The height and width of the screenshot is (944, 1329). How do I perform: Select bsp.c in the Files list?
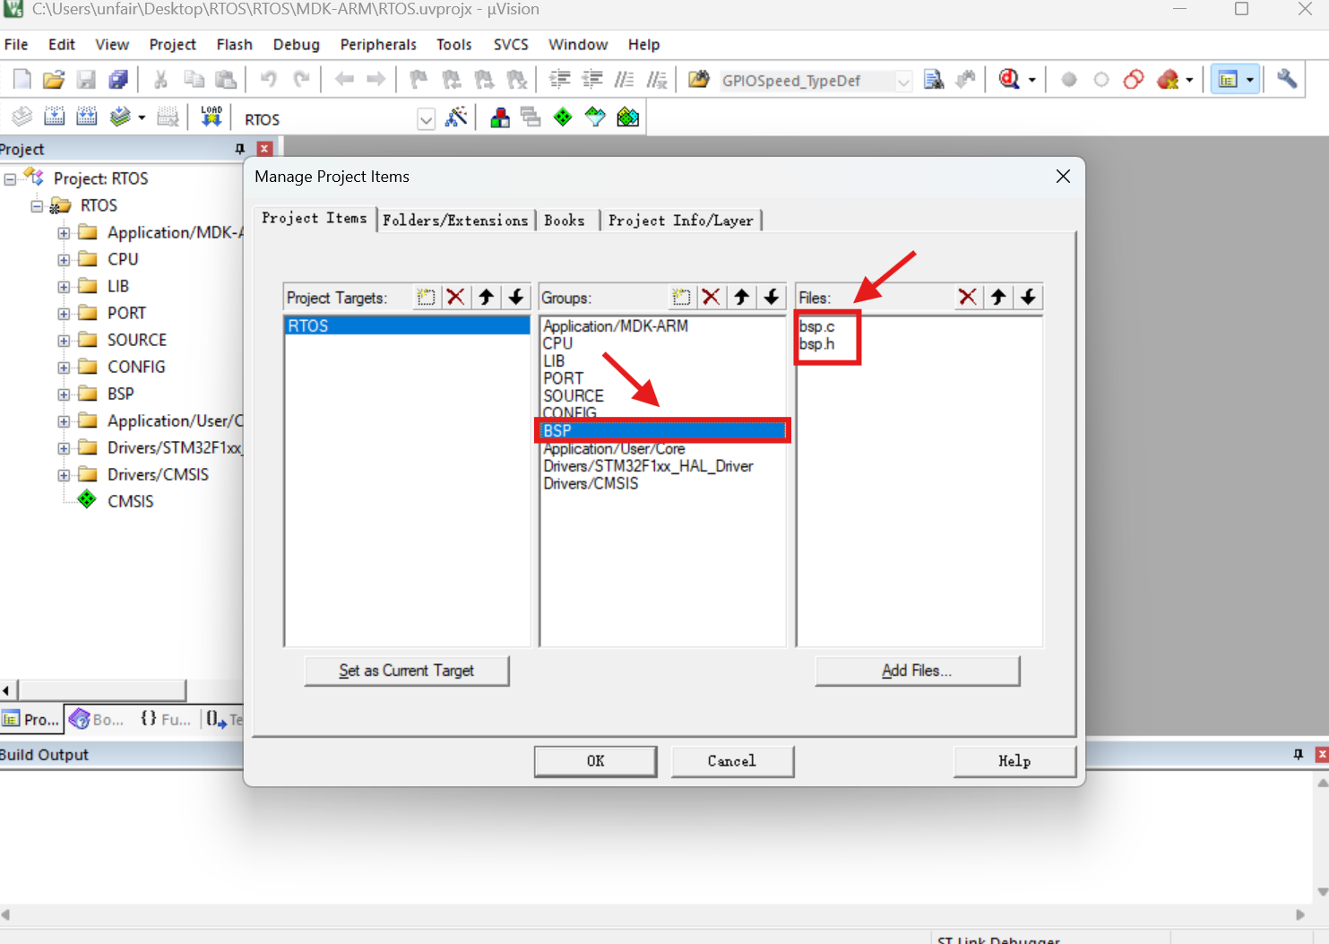coord(816,326)
